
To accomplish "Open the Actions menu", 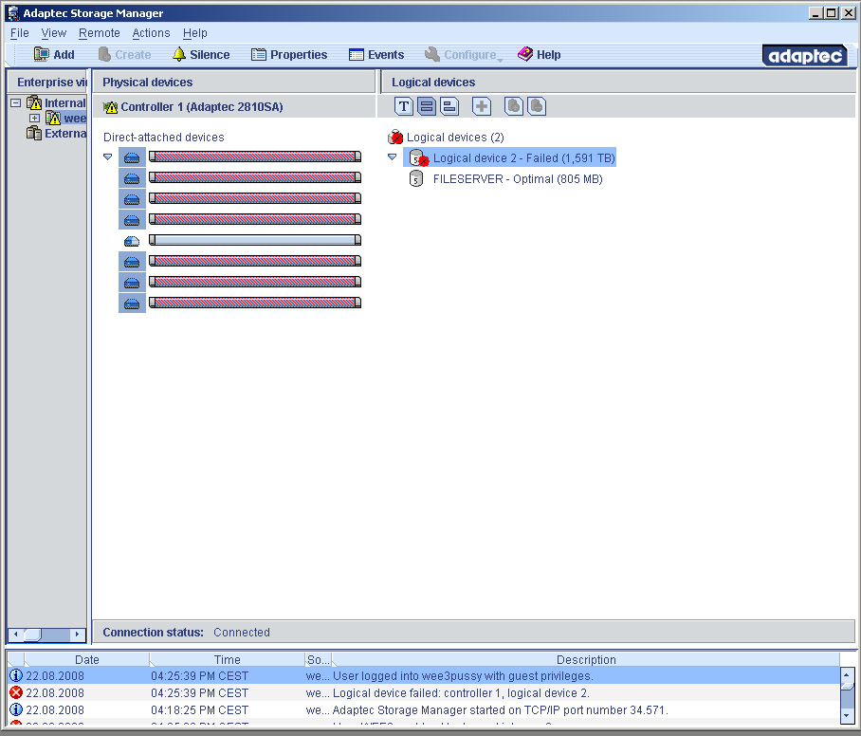I will (151, 33).
